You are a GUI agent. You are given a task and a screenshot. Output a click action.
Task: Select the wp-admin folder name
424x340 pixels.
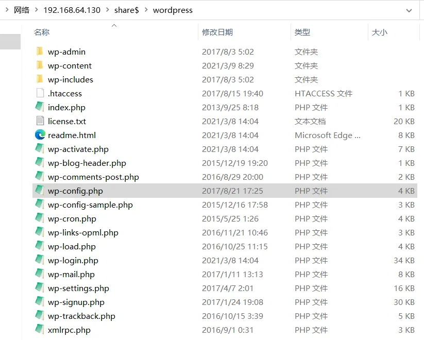pos(66,52)
